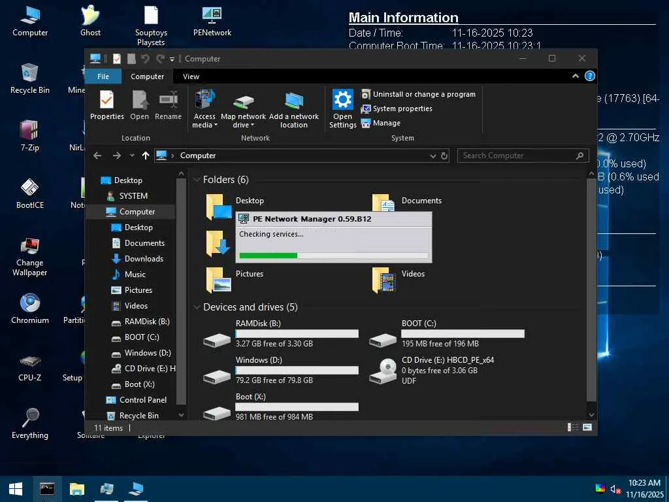Select the RAMDisk (B:) drive

282,333
